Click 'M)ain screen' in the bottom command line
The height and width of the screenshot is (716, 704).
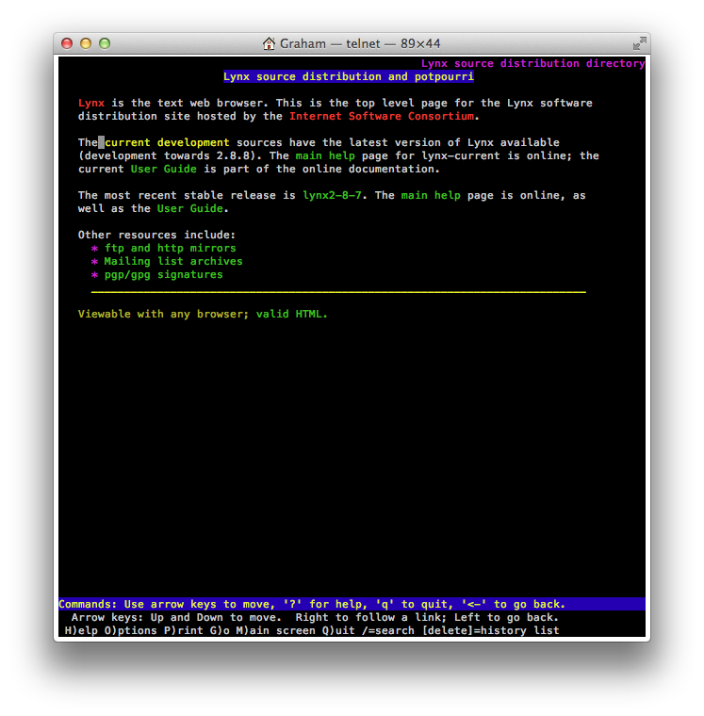pyautogui.click(x=276, y=630)
